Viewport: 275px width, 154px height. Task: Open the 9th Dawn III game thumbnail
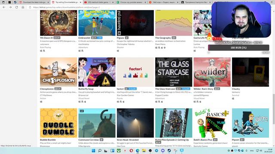coord(58,23)
